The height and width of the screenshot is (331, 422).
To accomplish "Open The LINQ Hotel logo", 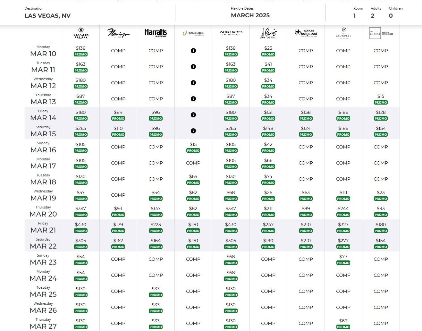I will 381,33.
